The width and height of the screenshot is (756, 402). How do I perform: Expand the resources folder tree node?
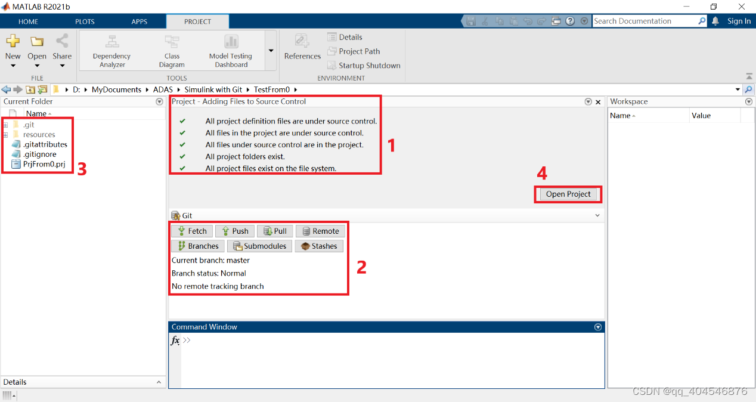click(x=5, y=135)
